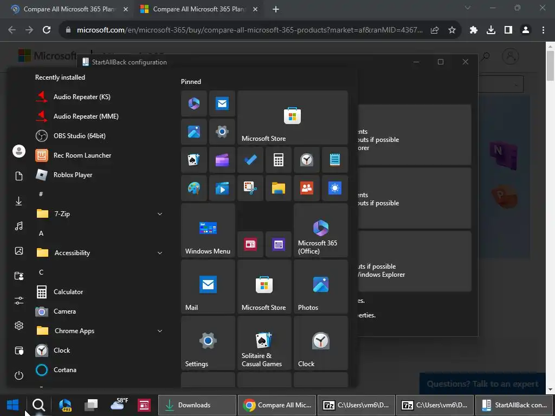This screenshot has height=416, width=555.
Task: Open Pictures folder from Start sidebar
Action: [19, 251]
